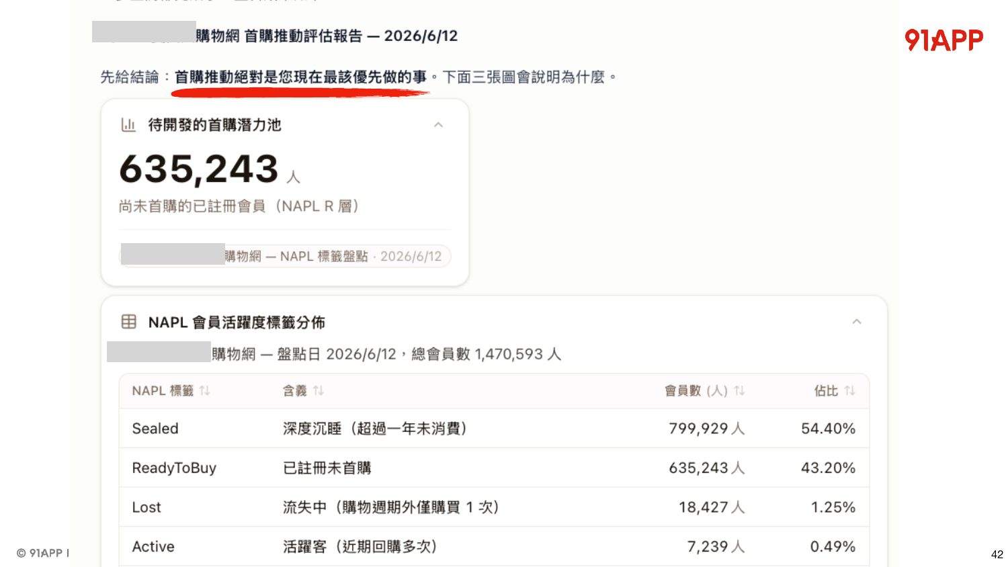
Task: Collapse the 待開發的首購潛力池 card
Action: tap(438, 125)
